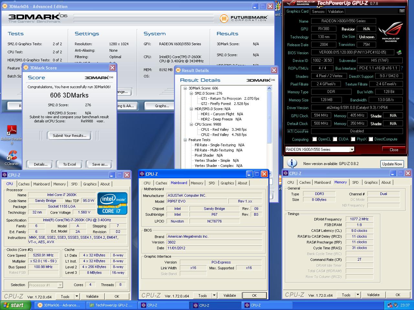Collapse the SM2.0 Score: 276 node
This screenshot has height=310, width=414.
pyautogui.click(x=191, y=93)
